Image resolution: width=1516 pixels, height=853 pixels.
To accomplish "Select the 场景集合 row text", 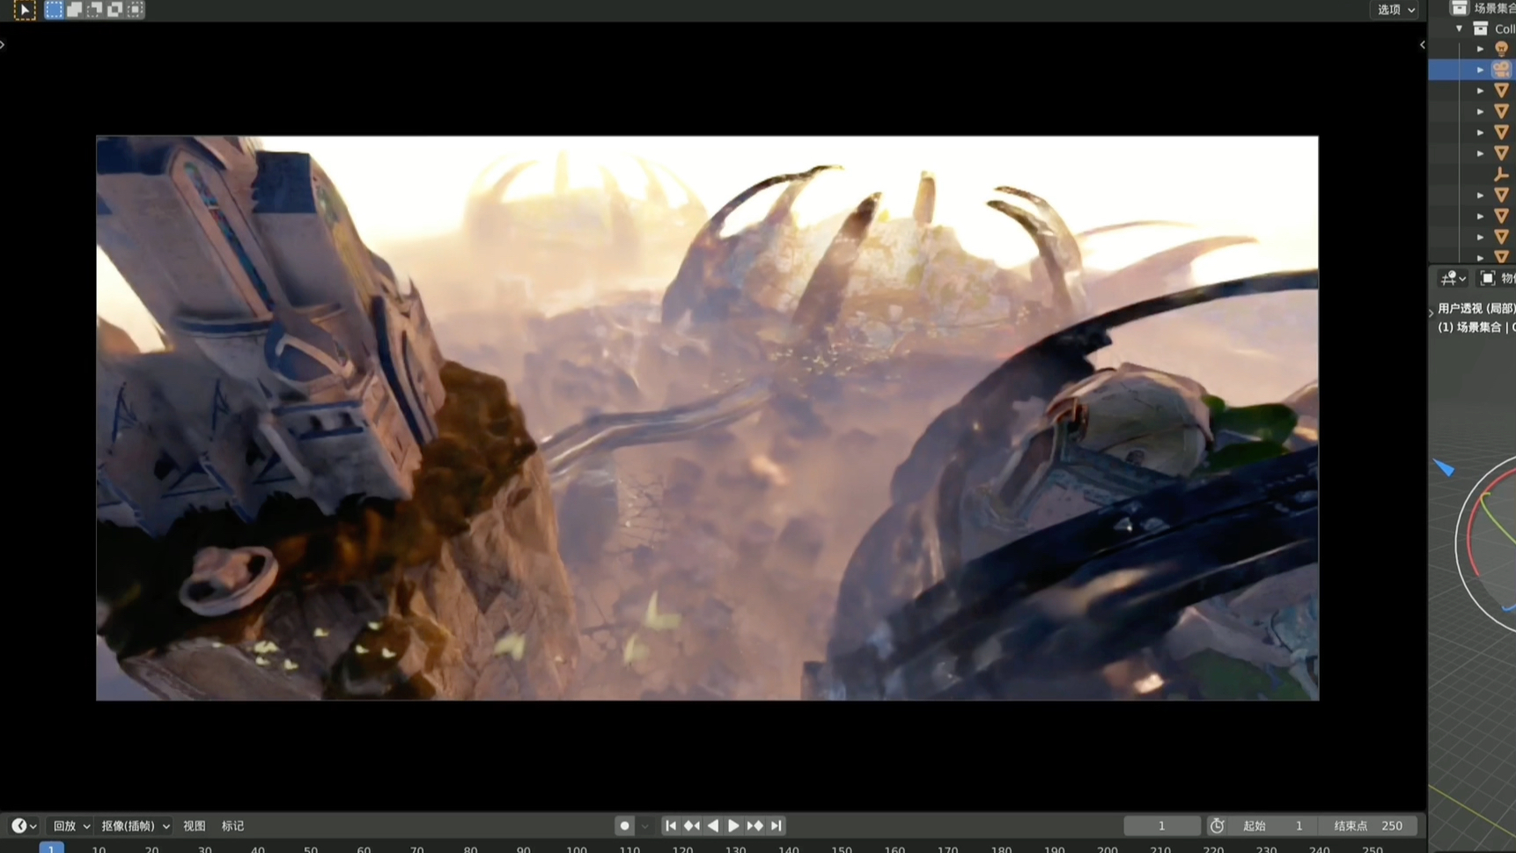I will [x=1494, y=8].
